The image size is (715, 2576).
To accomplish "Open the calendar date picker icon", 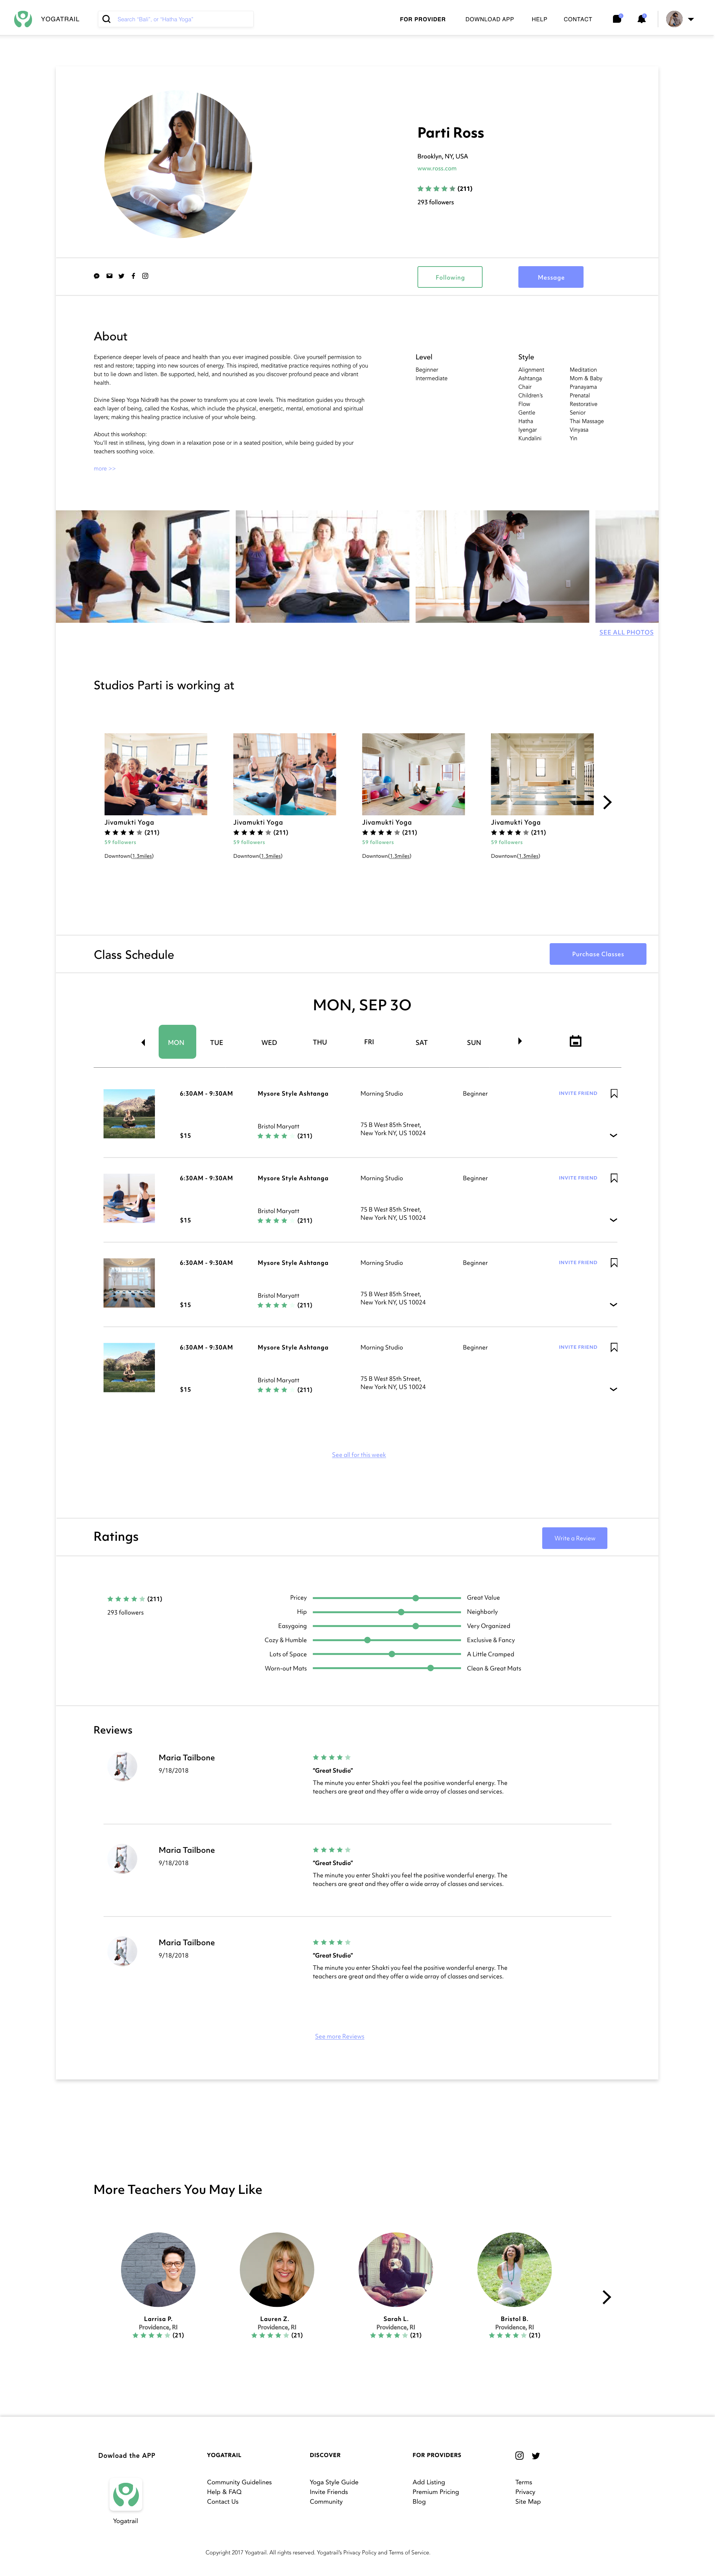I will coord(575,1041).
